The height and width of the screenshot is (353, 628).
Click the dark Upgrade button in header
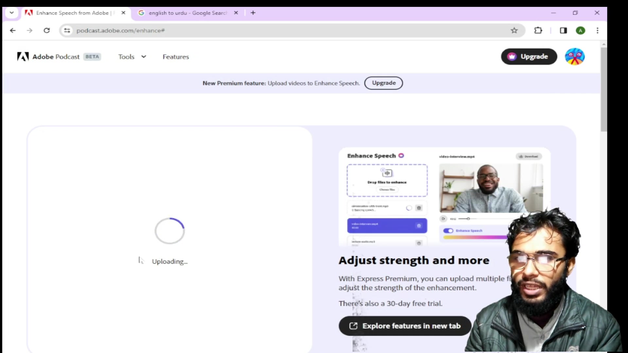tap(529, 57)
